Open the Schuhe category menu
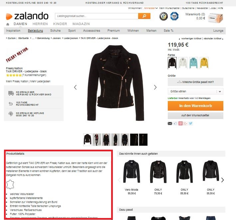The height and width of the screenshot is (220, 236). [x=55, y=31]
